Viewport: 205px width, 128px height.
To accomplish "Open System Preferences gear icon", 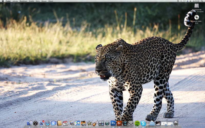I will click(x=131, y=123).
